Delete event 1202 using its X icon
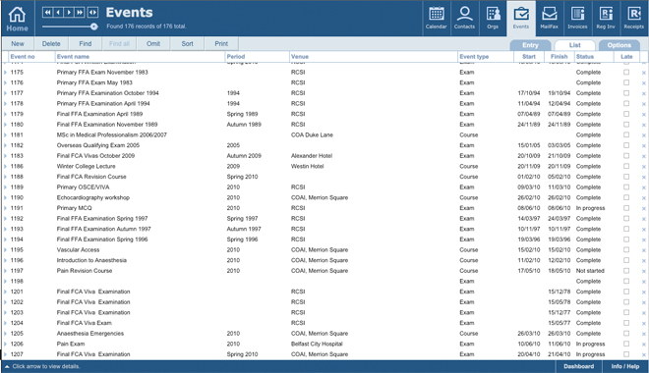Viewport: 649px width, 373px height. pyautogui.click(x=644, y=302)
